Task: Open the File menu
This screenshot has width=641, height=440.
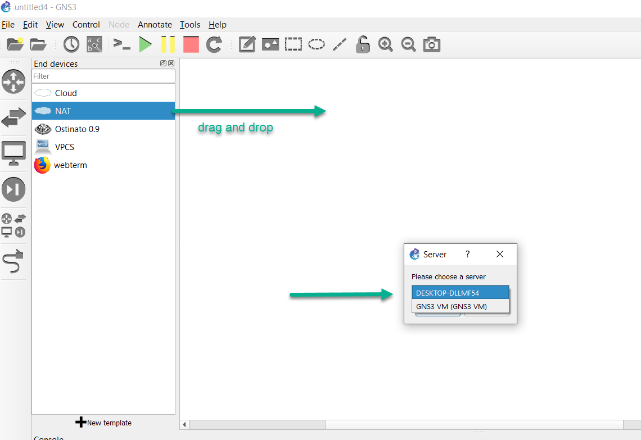Action: point(8,25)
